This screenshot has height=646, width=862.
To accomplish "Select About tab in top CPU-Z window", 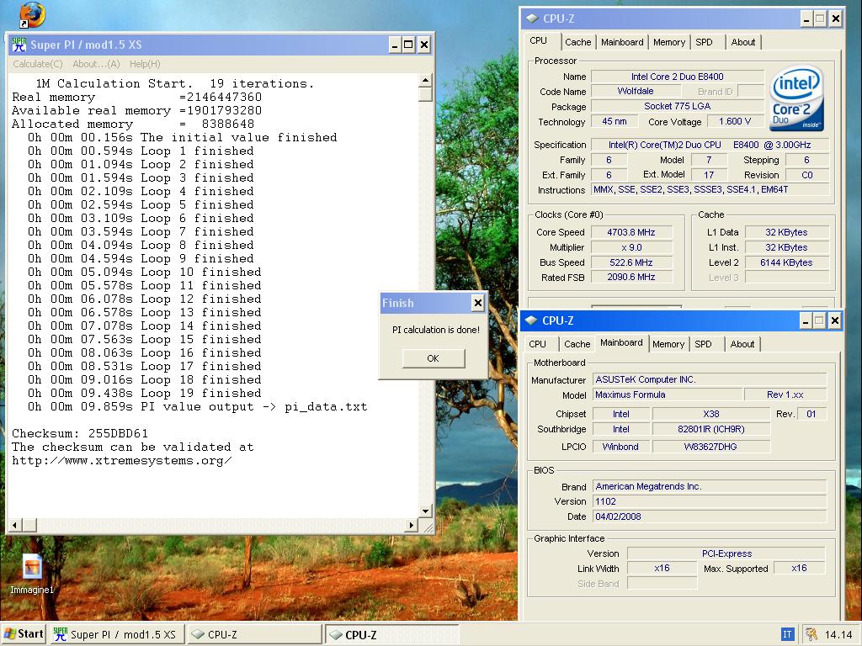I will coord(743,42).
